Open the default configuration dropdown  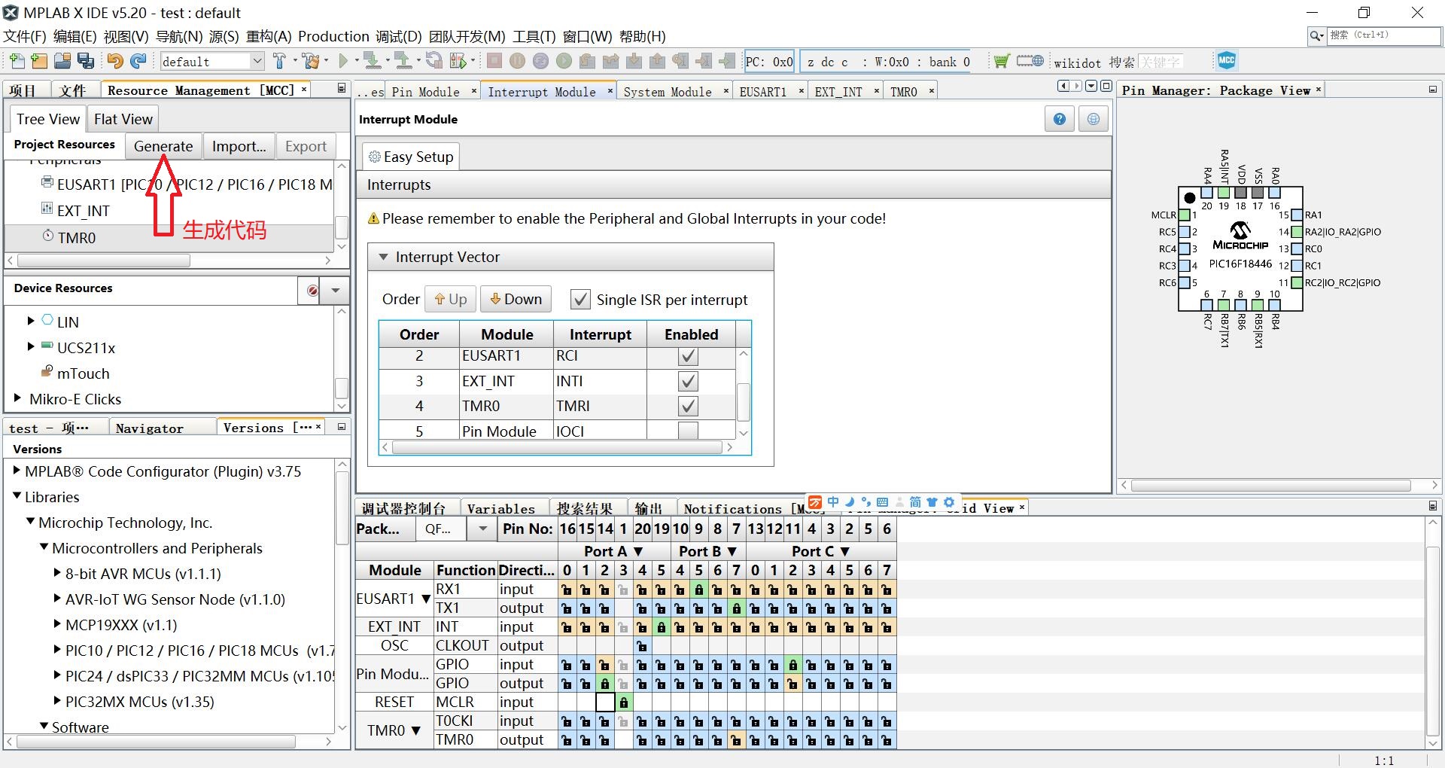point(257,62)
